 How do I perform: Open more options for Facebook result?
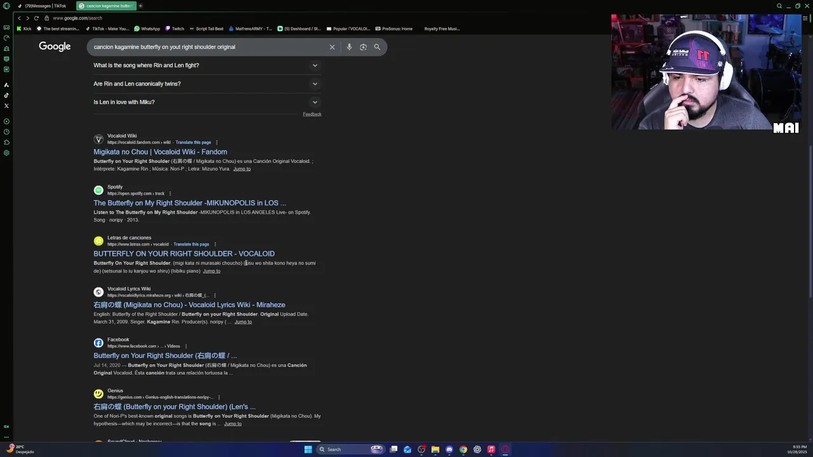(185, 347)
